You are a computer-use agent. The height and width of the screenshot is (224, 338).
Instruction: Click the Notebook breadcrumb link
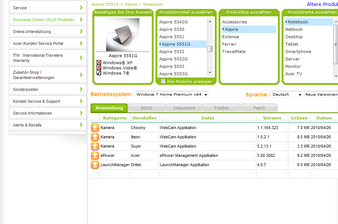click(153, 4)
